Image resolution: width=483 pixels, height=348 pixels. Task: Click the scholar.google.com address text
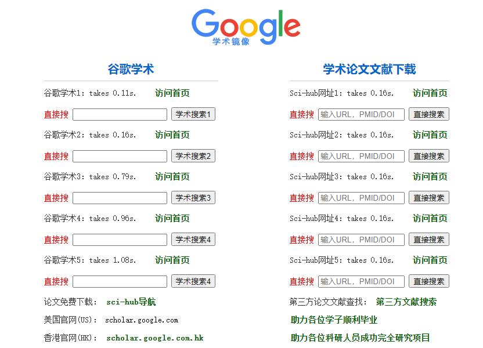coord(142,320)
